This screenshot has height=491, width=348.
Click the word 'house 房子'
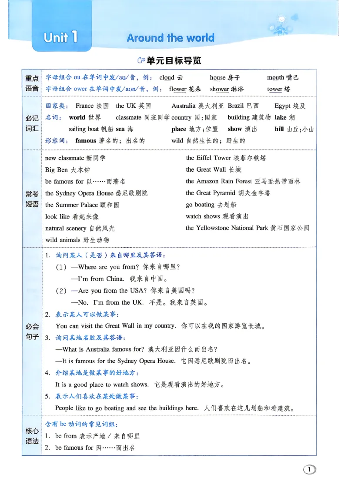225,77
